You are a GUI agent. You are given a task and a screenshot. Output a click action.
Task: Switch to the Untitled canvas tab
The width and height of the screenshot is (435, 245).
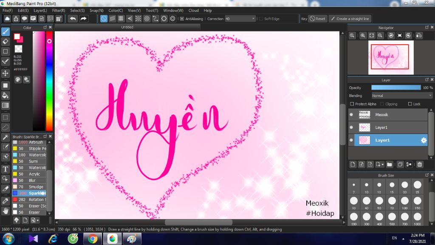pyautogui.click(x=127, y=27)
